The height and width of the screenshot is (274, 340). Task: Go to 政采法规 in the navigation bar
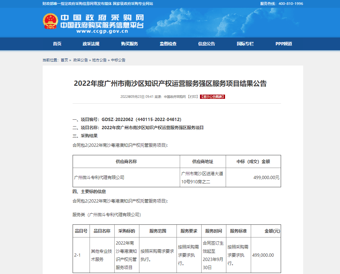point(91,44)
